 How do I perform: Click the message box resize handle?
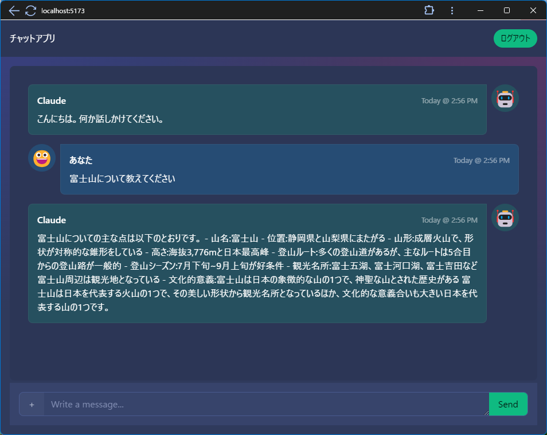point(486,412)
